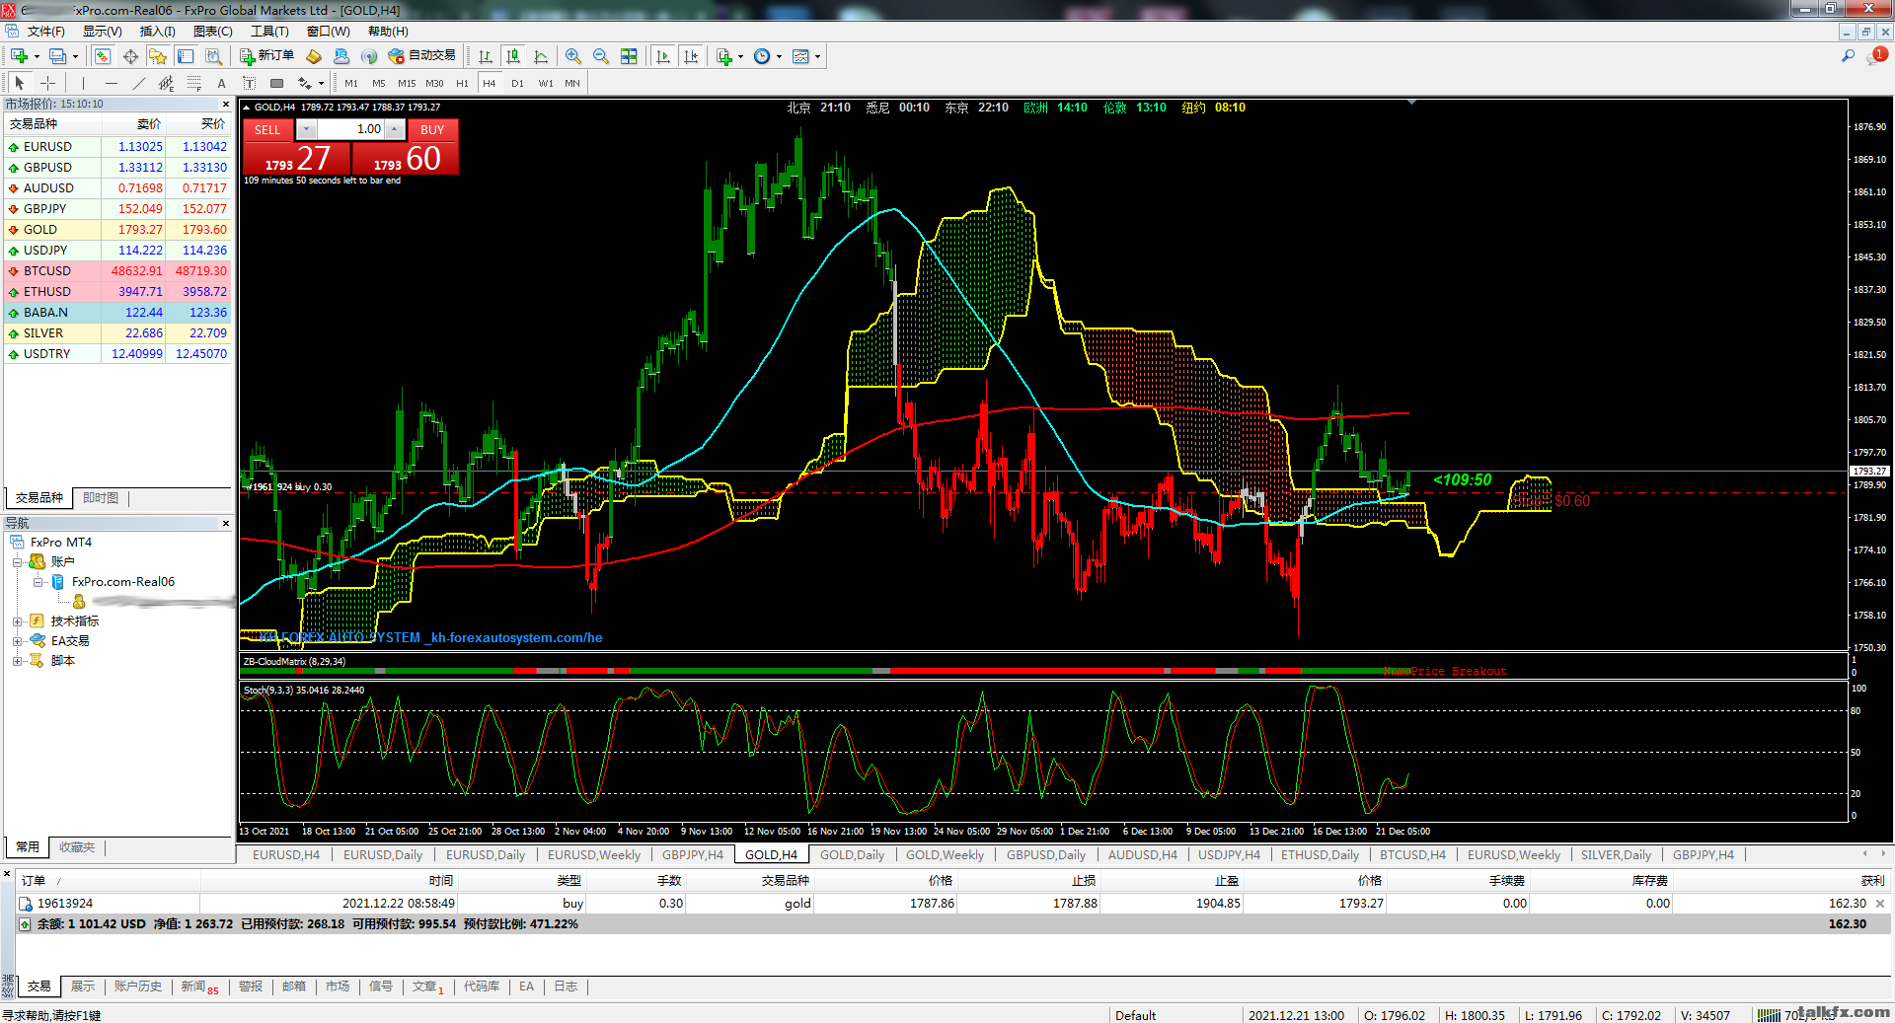
Task: Click the search magnifier icon
Action: [x=1848, y=56]
